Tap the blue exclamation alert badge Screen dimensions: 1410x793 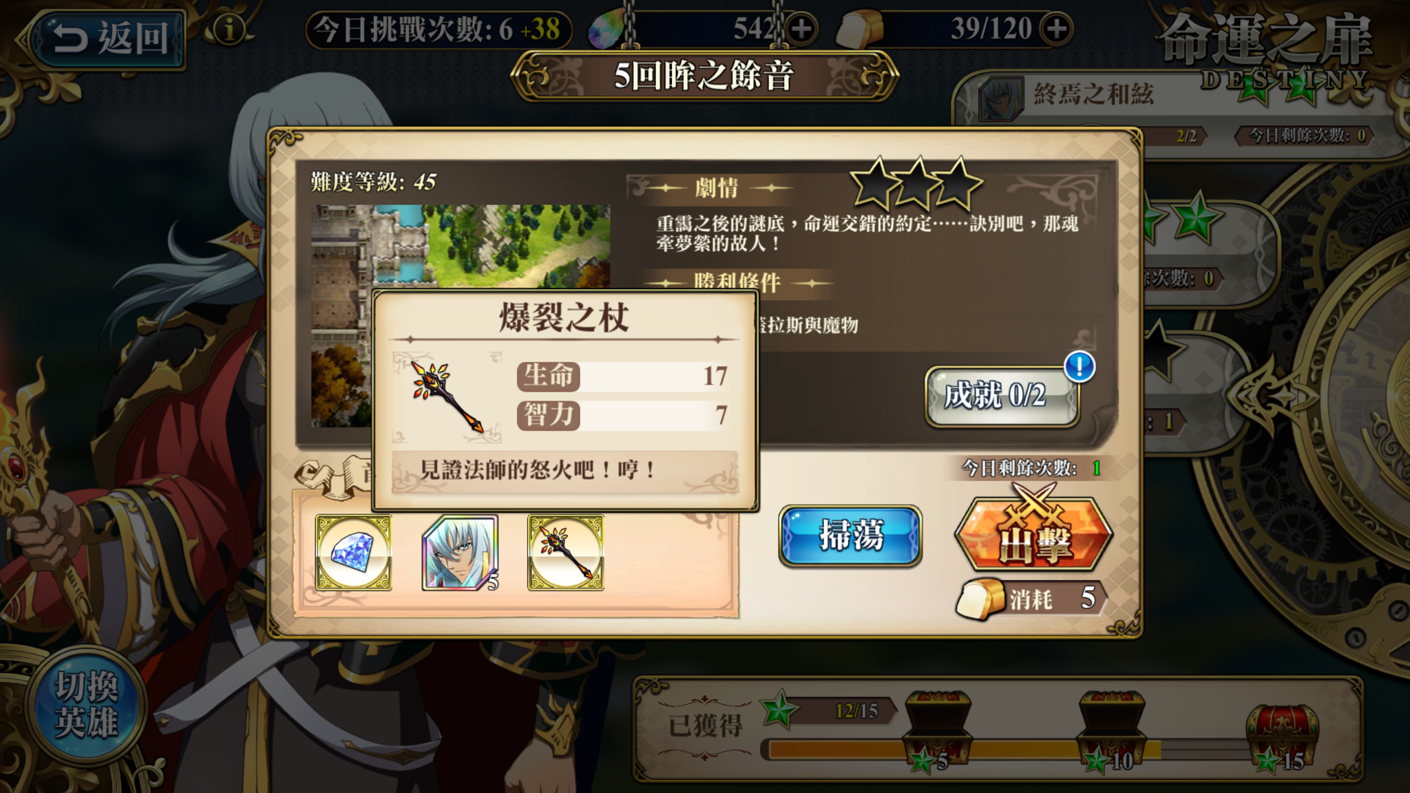pyautogui.click(x=1080, y=366)
